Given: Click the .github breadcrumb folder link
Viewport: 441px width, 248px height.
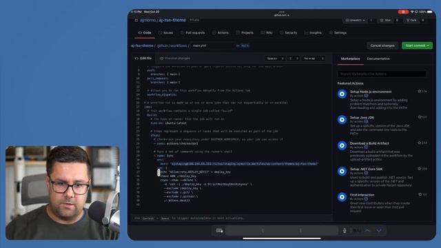Looking at the screenshot, I should pos(163,45).
